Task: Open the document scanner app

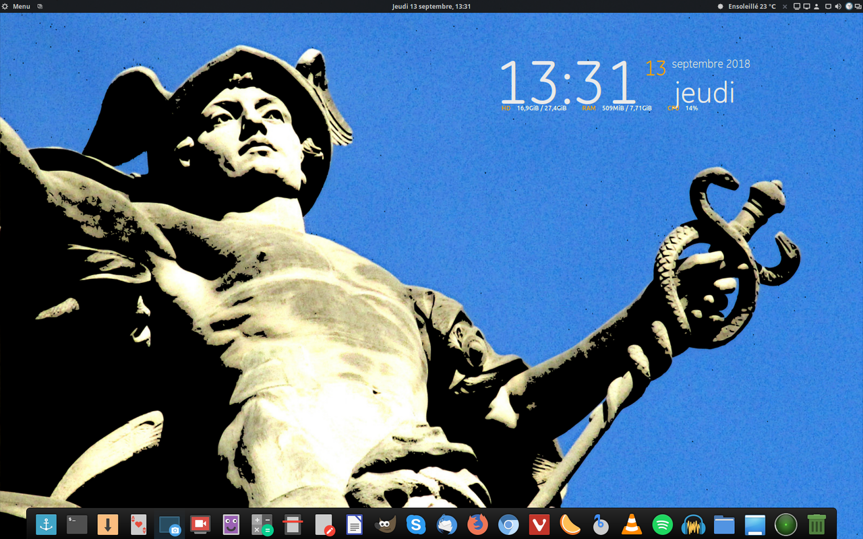Action: coord(293,524)
